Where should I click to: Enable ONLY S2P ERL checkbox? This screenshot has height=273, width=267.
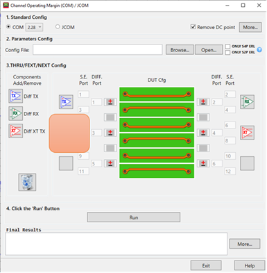[x=227, y=52]
